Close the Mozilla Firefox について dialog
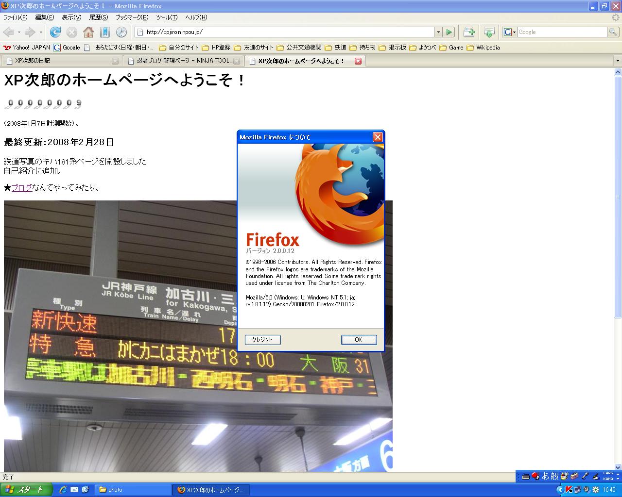This screenshot has width=622, height=497. (x=378, y=137)
